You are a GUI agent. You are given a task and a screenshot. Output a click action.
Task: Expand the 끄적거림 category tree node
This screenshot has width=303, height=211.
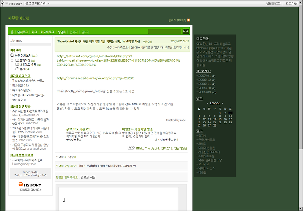12,61
